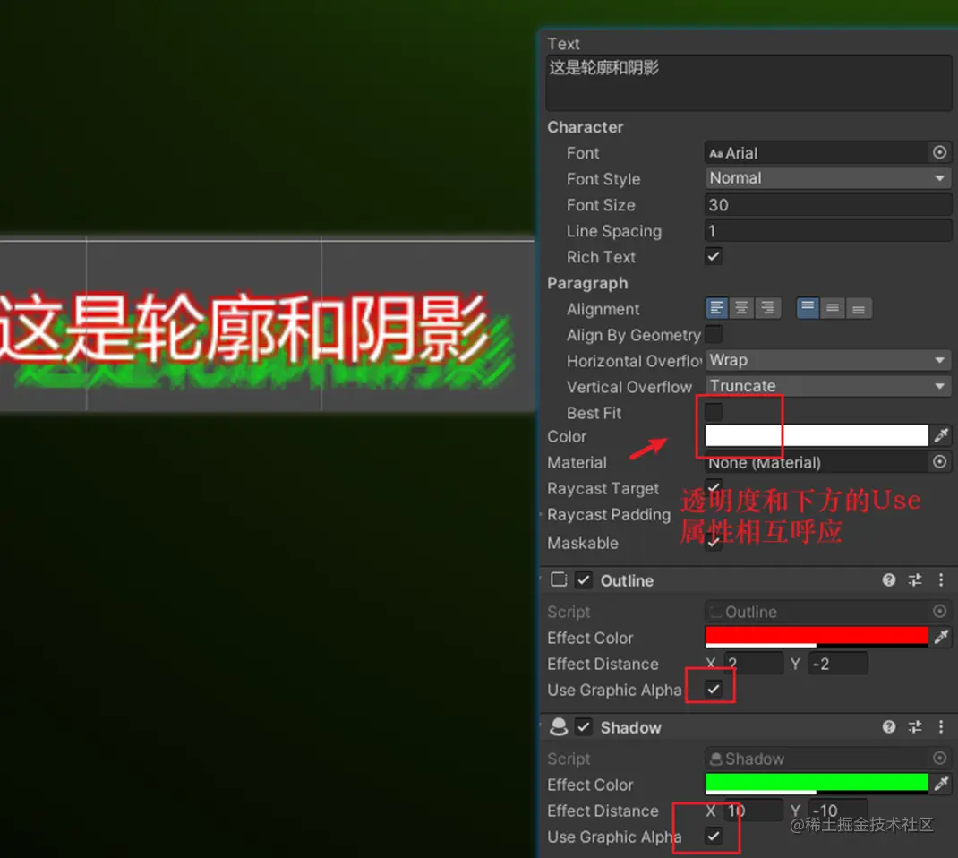Viewport: 958px width, 858px height.
Task: Open the Horizontal Overflow dropdown set to Wrap
Action: pos(825,360)
